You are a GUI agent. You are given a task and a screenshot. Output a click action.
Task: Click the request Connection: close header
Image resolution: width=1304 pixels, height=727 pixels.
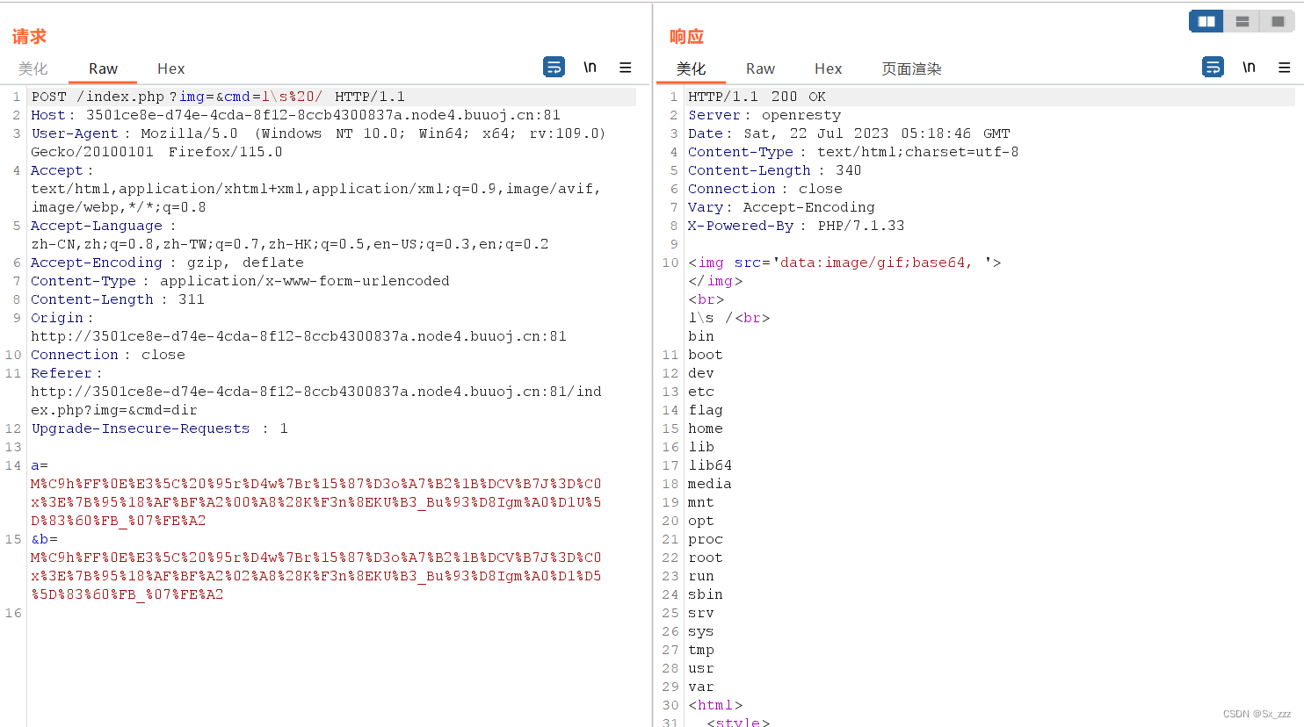coord(108,355)
